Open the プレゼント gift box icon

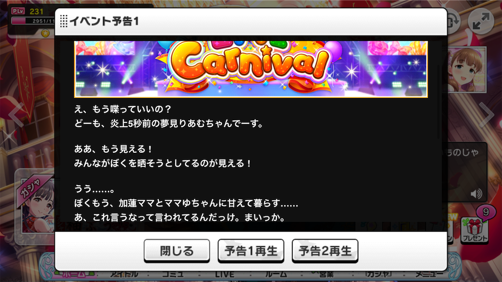(475, 230)
